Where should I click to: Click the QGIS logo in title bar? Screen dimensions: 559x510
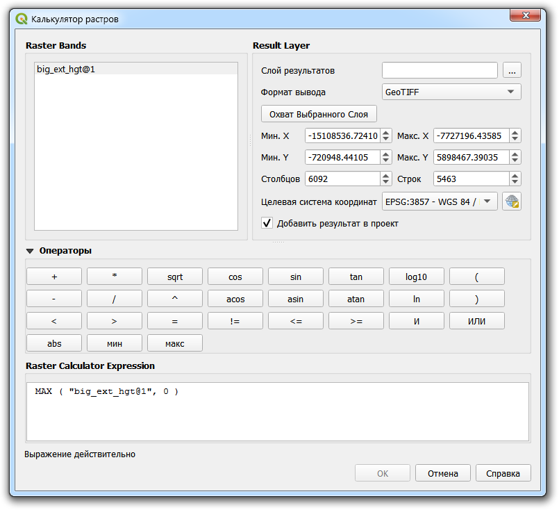pos(22,19)
